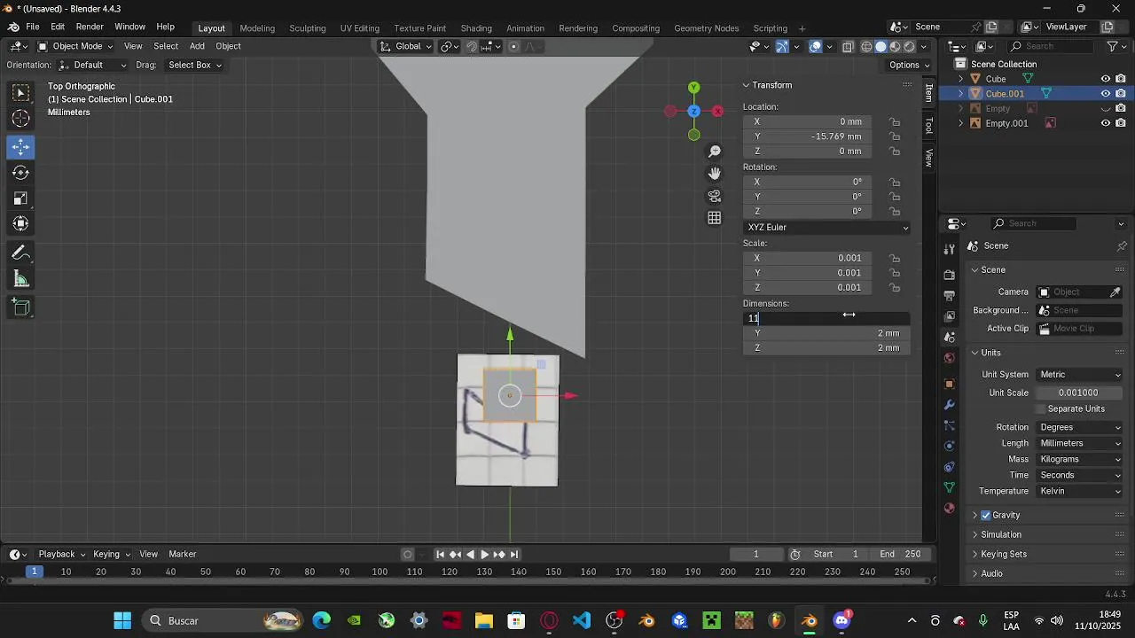1135x638 pixels.
Task: Open the World properties tab
Action: tap(950, 359)
